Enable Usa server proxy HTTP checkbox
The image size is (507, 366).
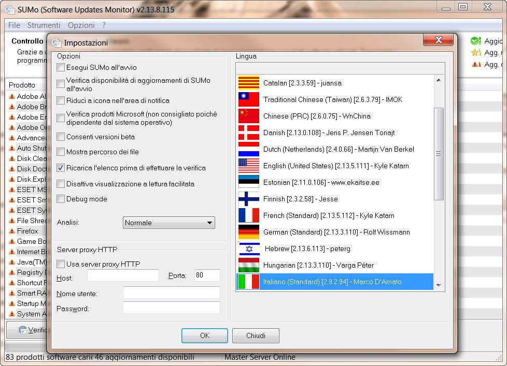click(x=61, y=264)
